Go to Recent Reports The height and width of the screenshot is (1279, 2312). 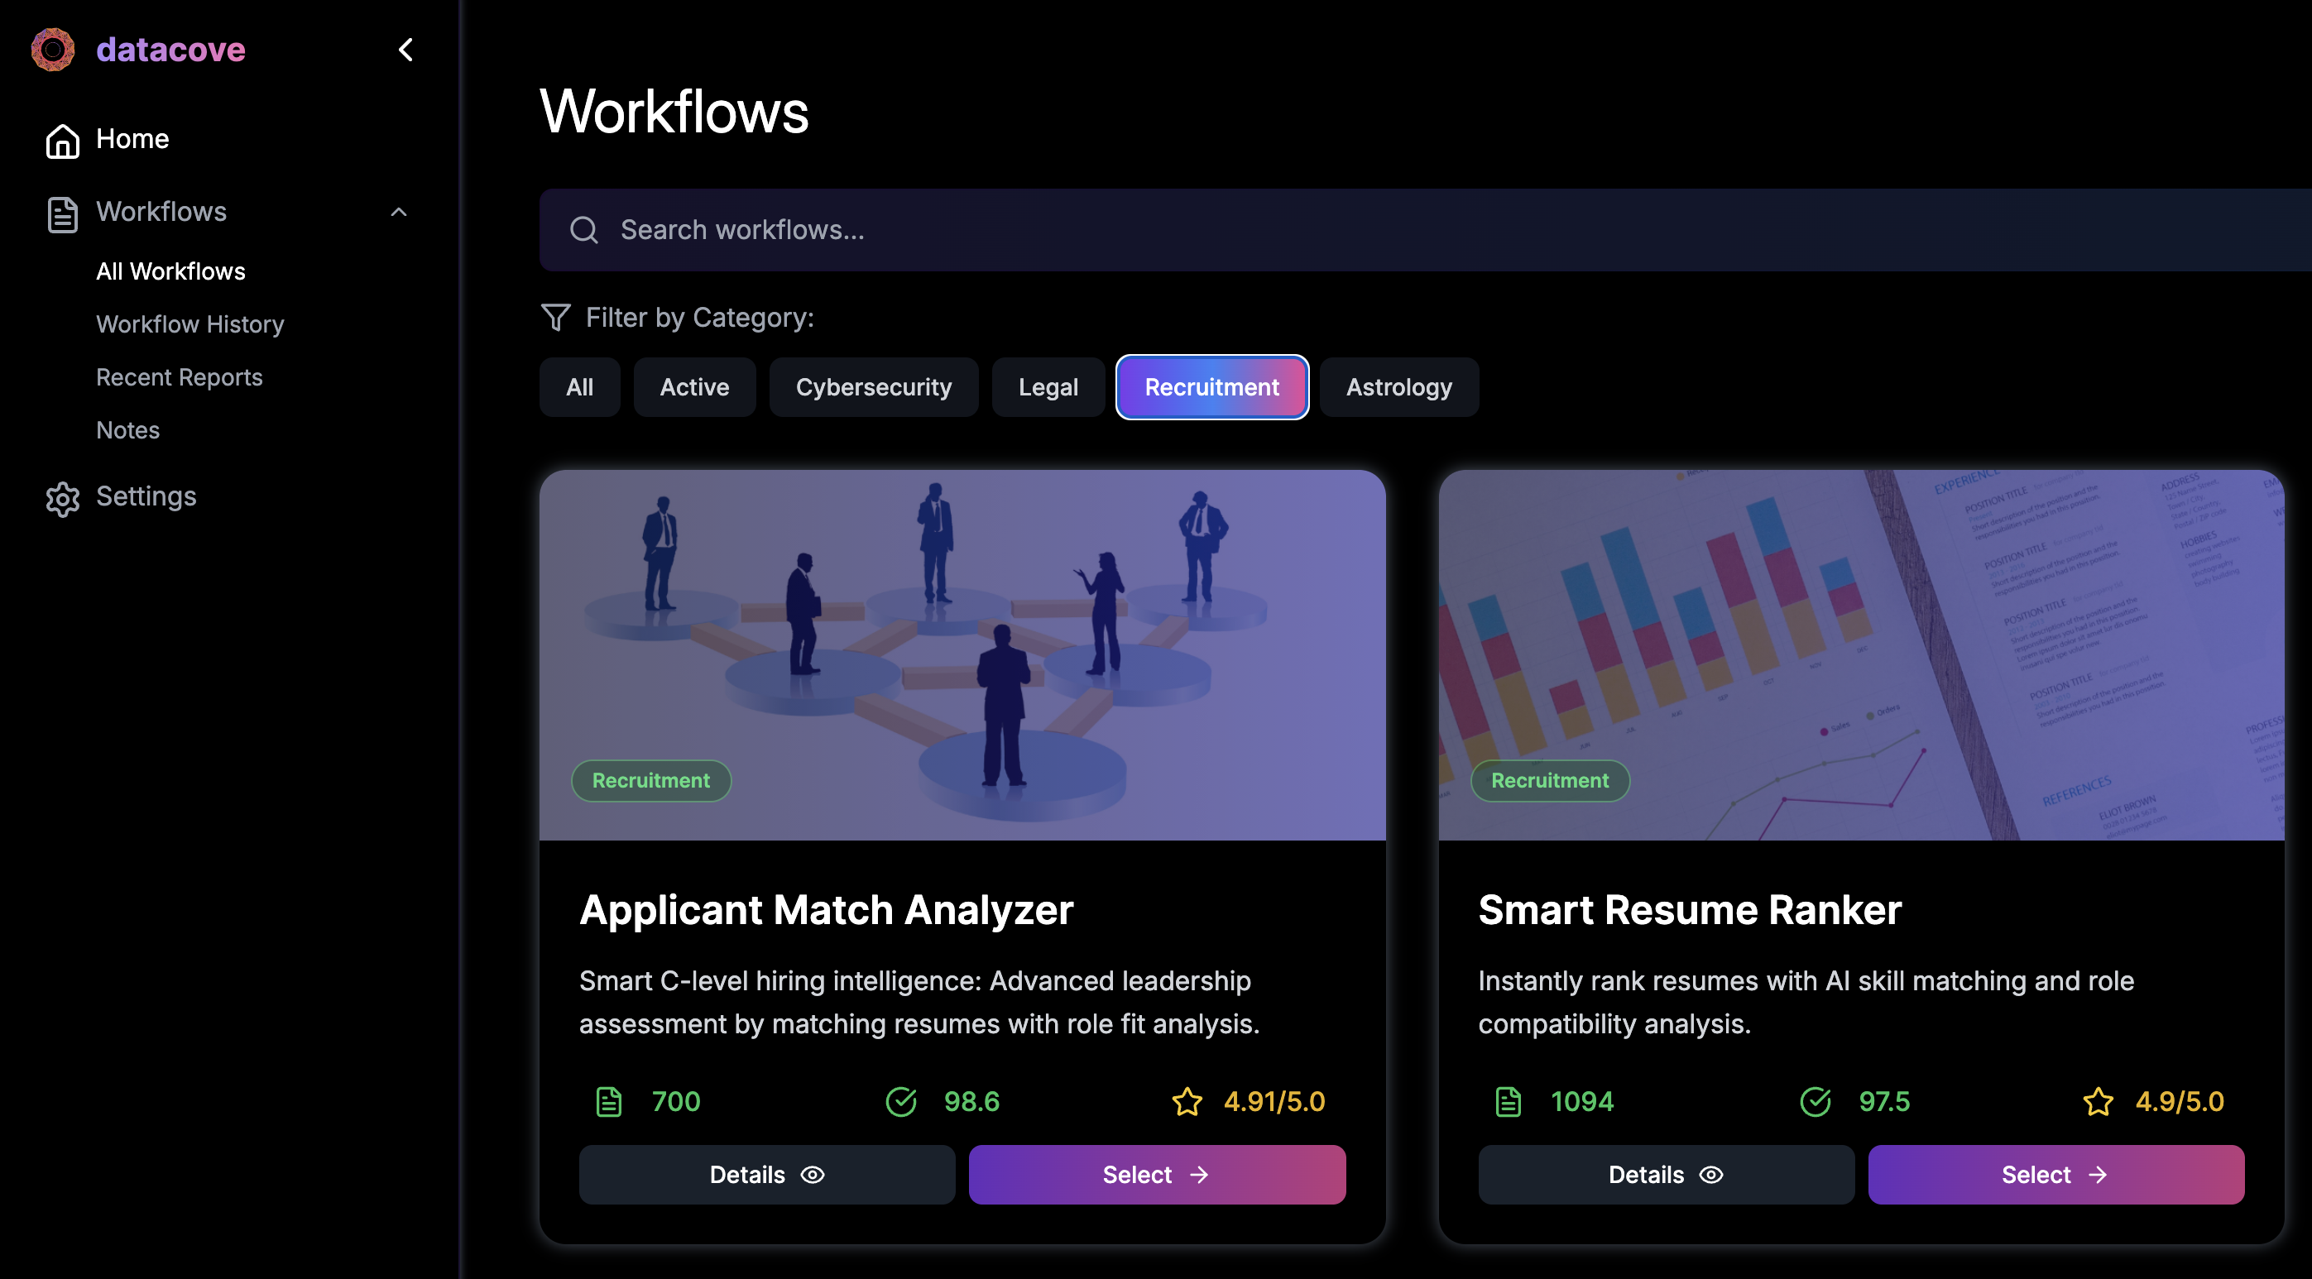[x=179, y=377]
